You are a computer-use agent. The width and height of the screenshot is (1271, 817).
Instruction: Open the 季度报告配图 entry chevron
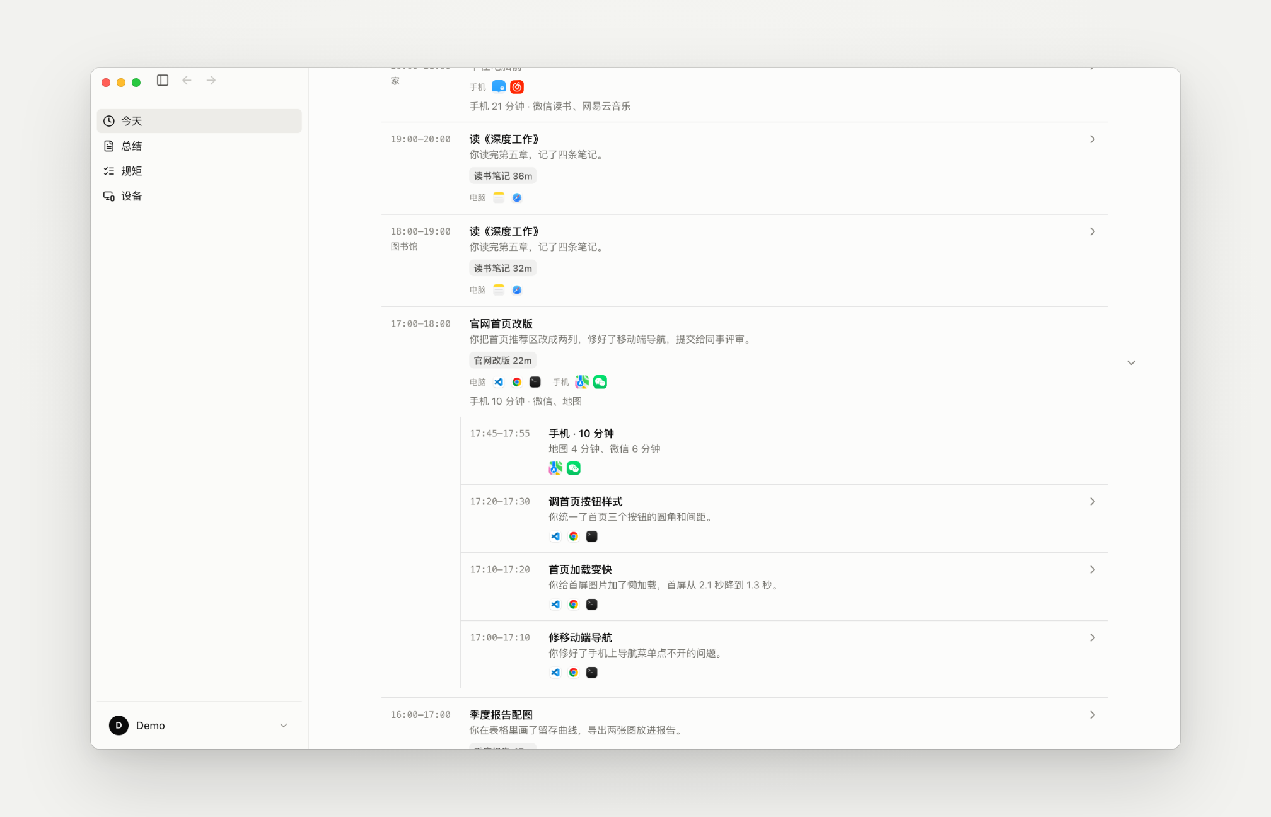1093,715
